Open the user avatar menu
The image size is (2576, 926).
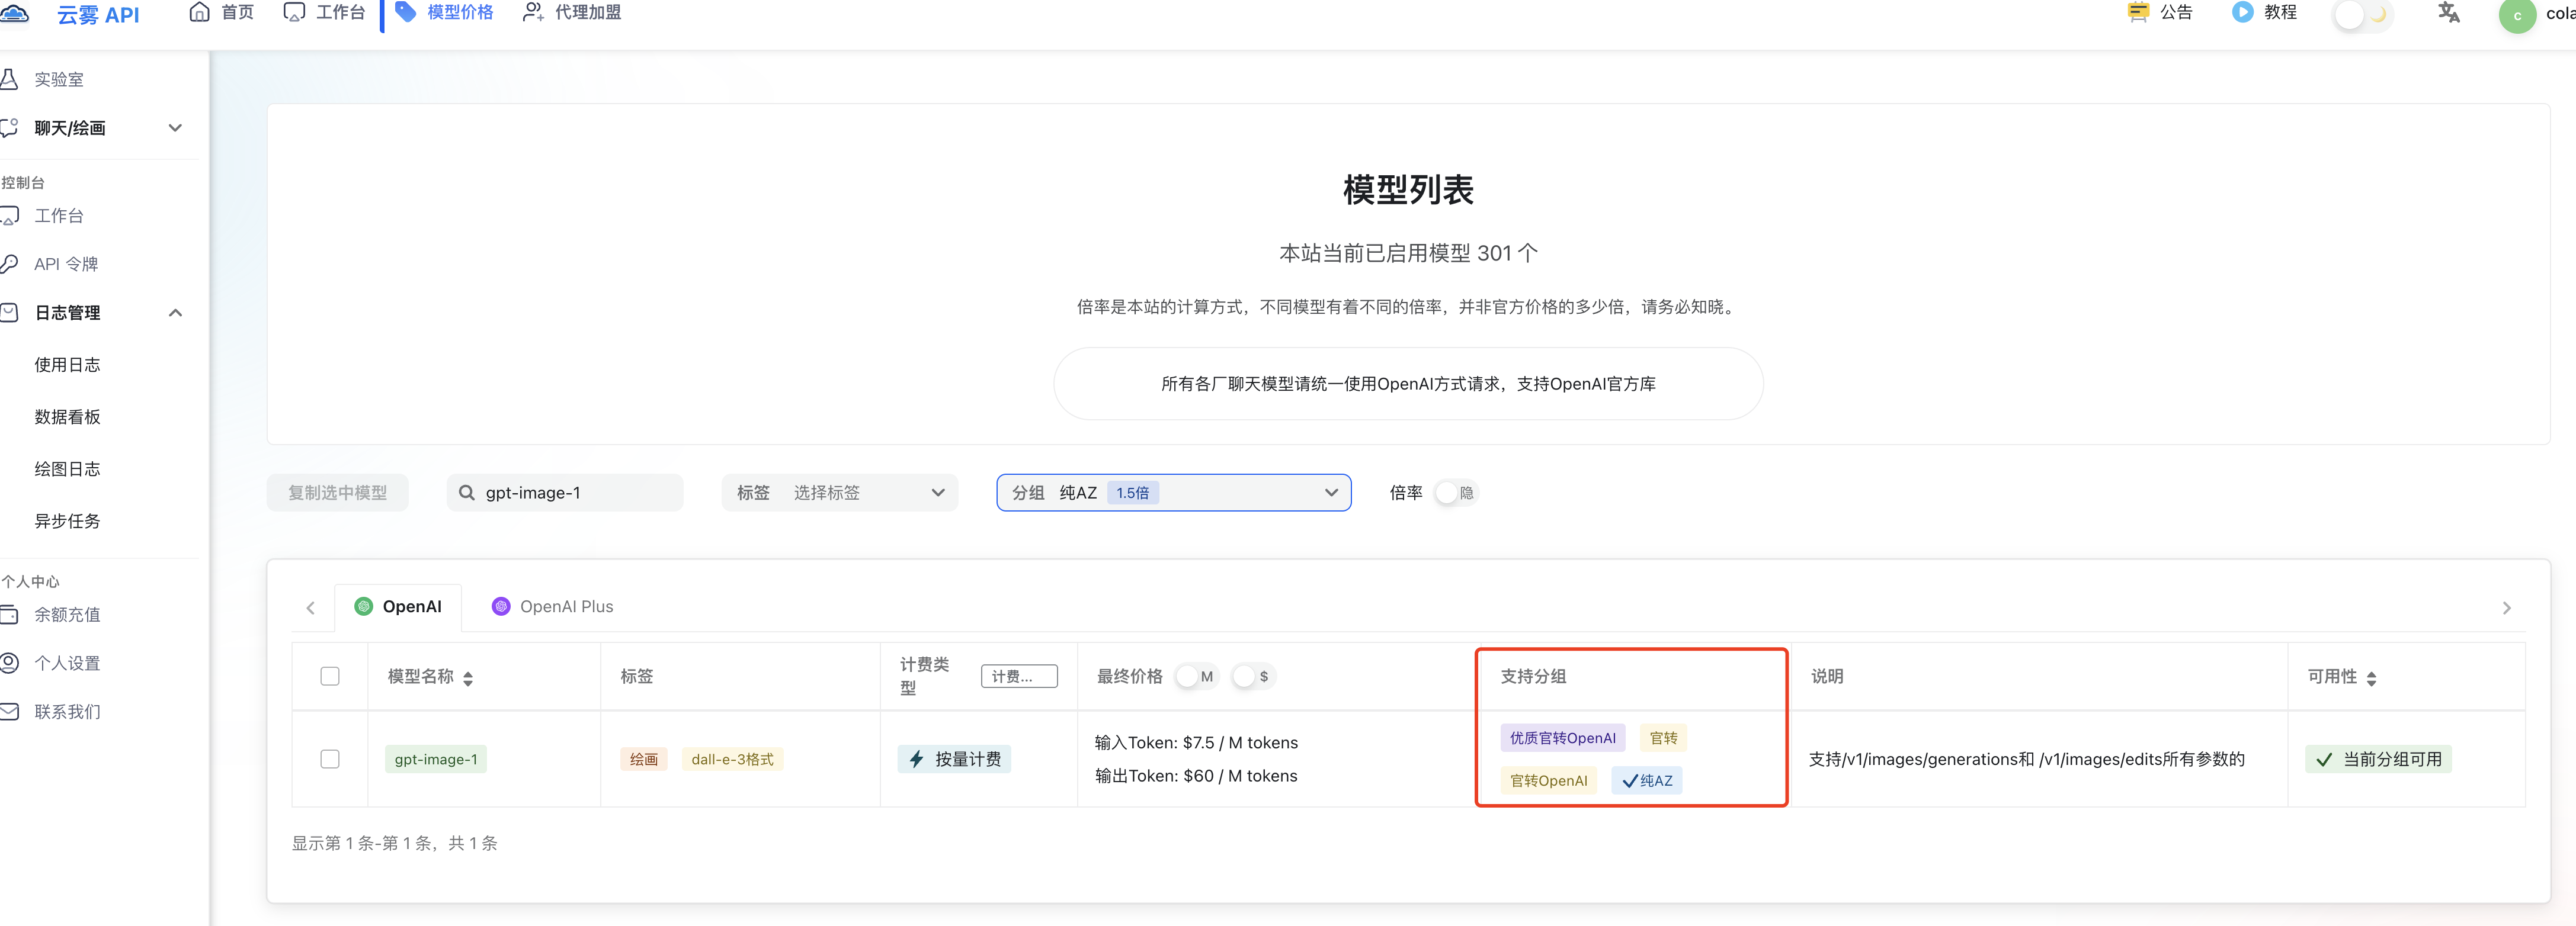pos(2517,15)
